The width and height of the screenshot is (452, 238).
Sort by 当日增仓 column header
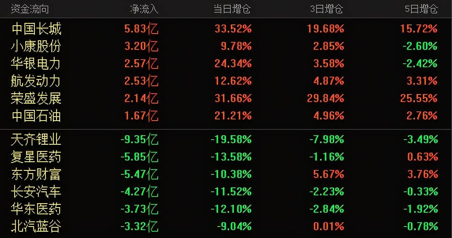(x=232, y=9)
